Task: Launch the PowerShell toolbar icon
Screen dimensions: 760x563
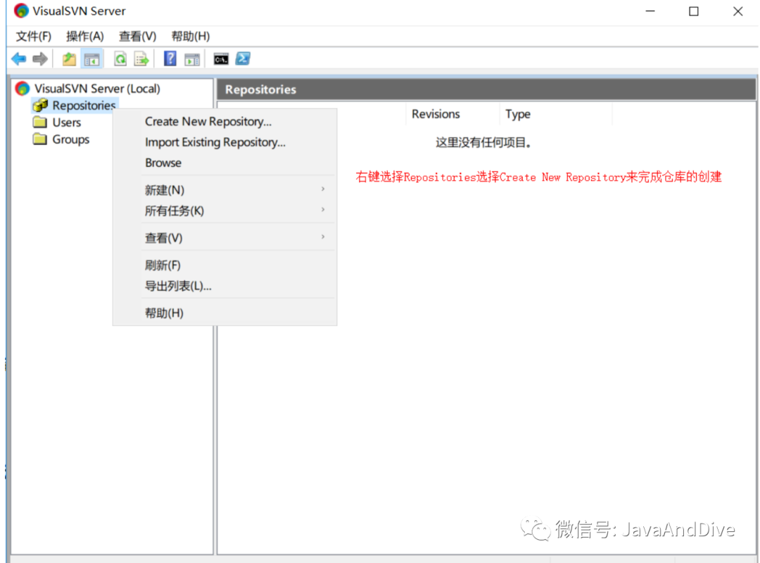Action: point(243,58)
